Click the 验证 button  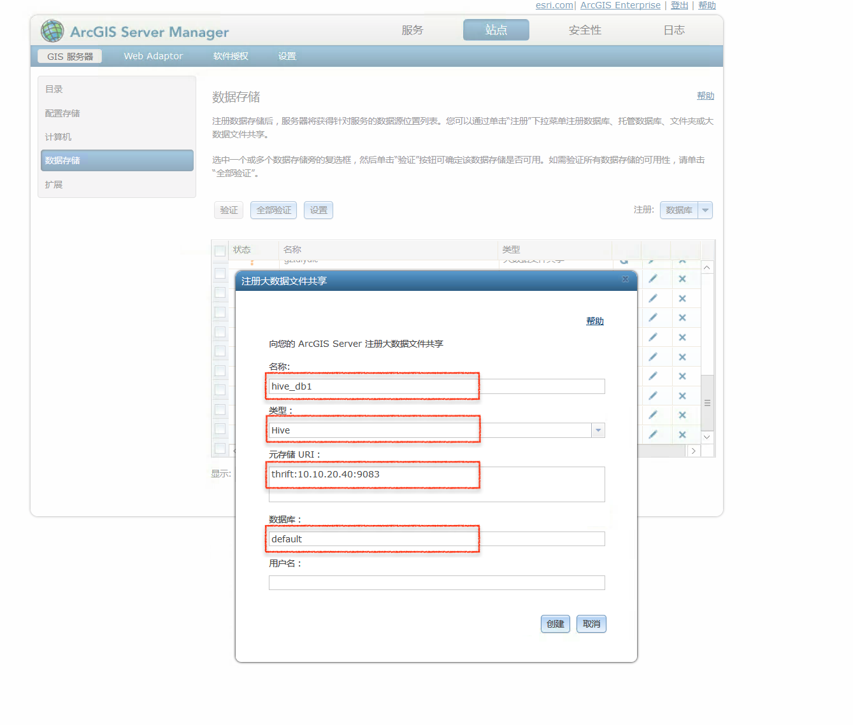click(229, 210)
